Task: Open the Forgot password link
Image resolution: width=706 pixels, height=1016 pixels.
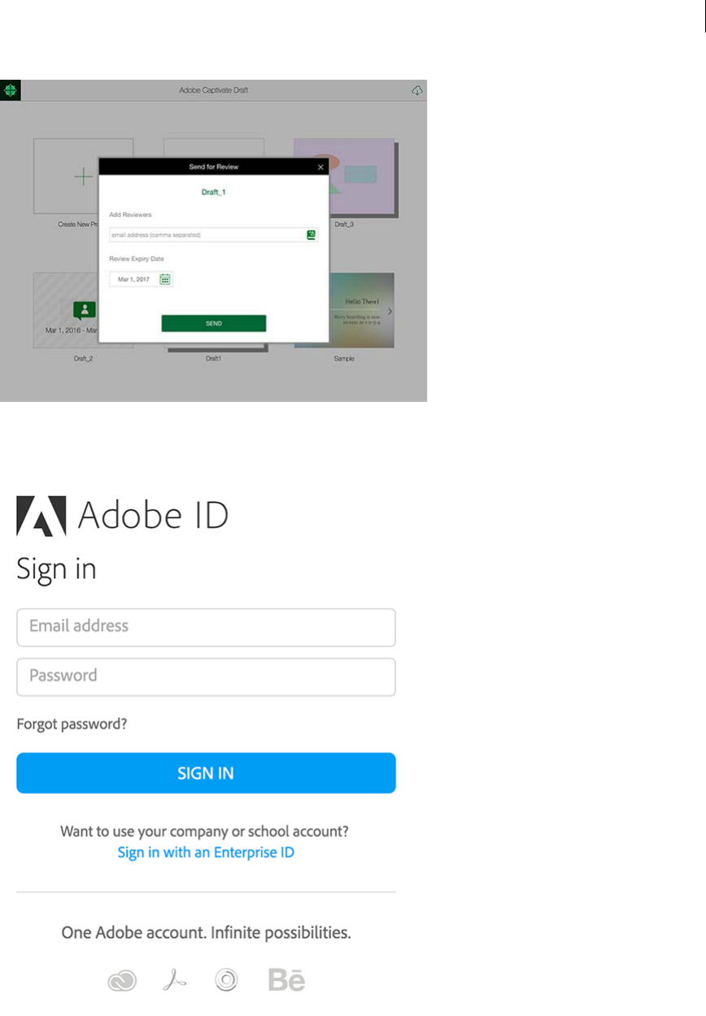Action: 72,723
